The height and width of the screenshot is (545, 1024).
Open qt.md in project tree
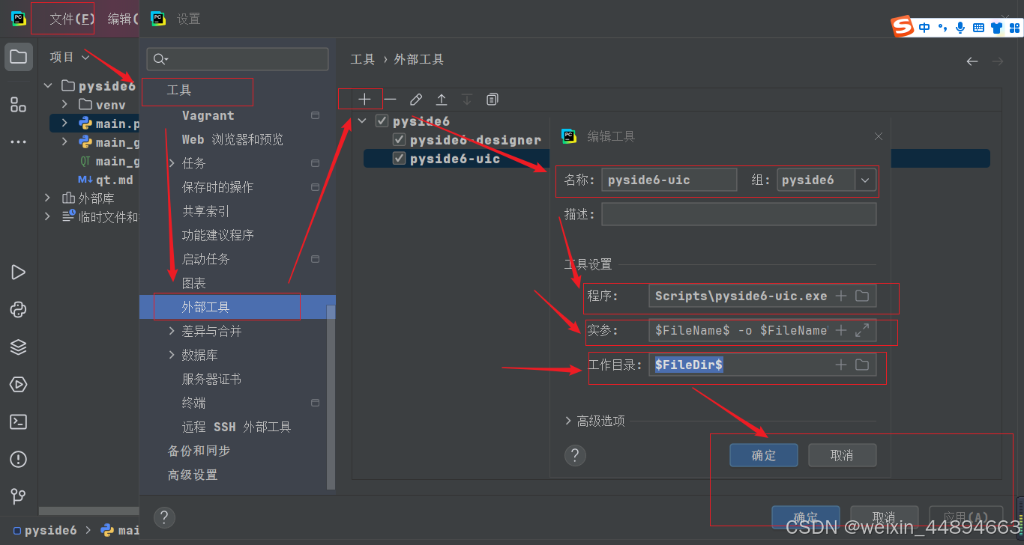point(106,180)
